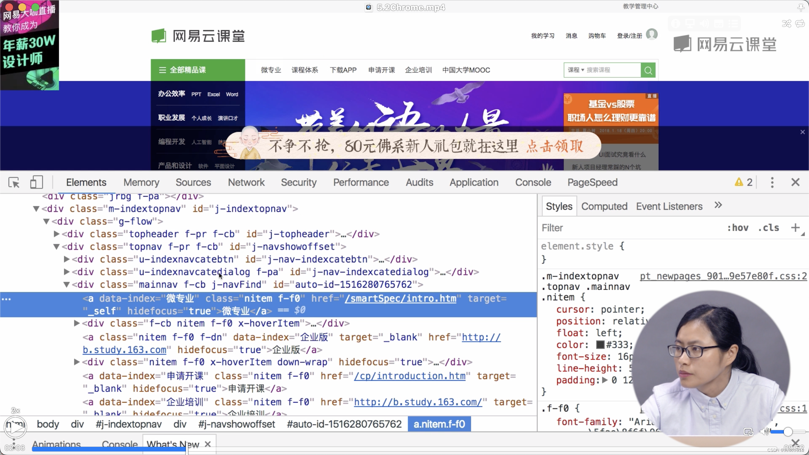Image resolution: width=809 pixels, height=455 pixels.
Task: Follow the /cp/introduction.htm href link
Action: click(410, 376)
